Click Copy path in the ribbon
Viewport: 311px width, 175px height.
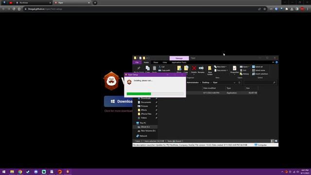pyautogui.click(x=164, y=70)
